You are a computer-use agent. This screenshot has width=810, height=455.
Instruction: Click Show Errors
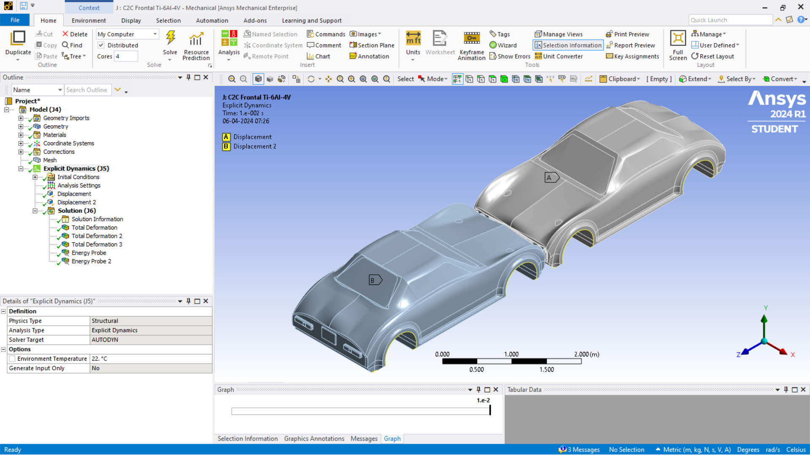510,56
